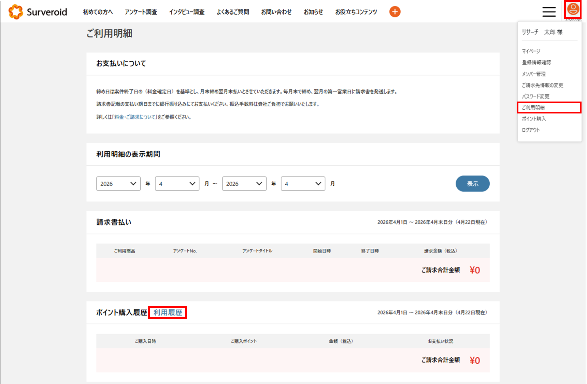Choose ポイント購入 from the user menu
The height and width of the screenshot is (384, 587).
534,119
